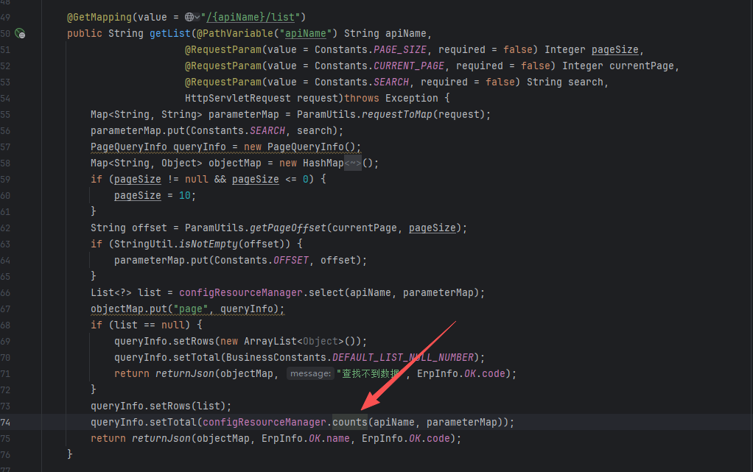Expand the folded <~> generics after HashMap
The image size is (753, 472).
pos(353,163)
